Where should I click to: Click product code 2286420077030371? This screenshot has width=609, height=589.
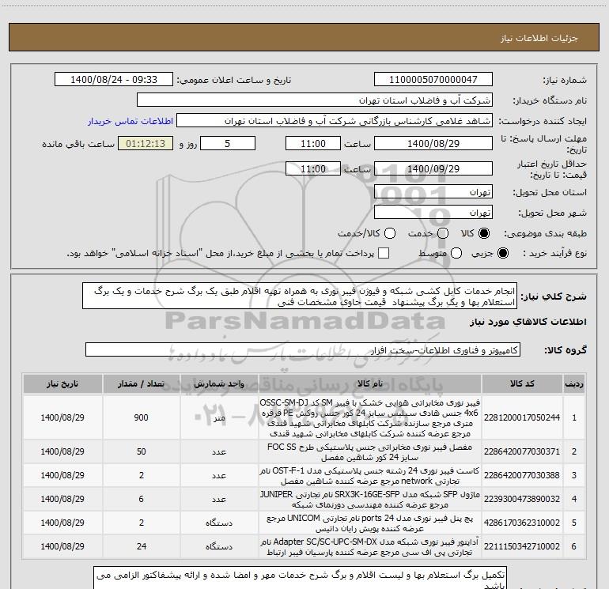pyautogui.click(x=522, y=451)
